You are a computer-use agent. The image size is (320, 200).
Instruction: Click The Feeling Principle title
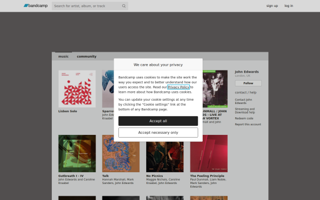207,176
